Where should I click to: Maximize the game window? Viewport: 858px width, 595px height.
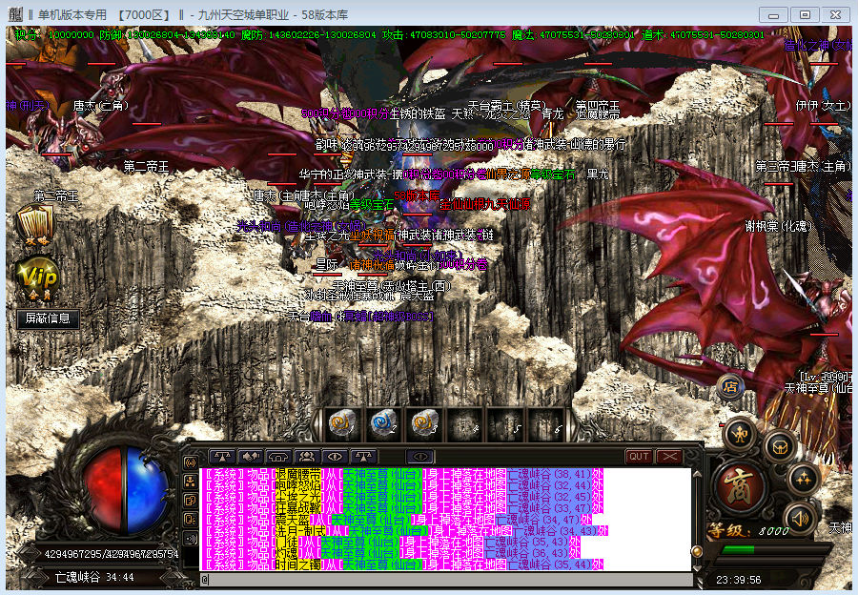(805, 14)
